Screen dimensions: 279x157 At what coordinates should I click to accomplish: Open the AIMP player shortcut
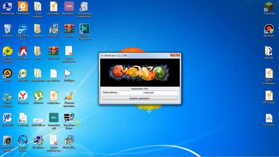[x=7, y=75]
